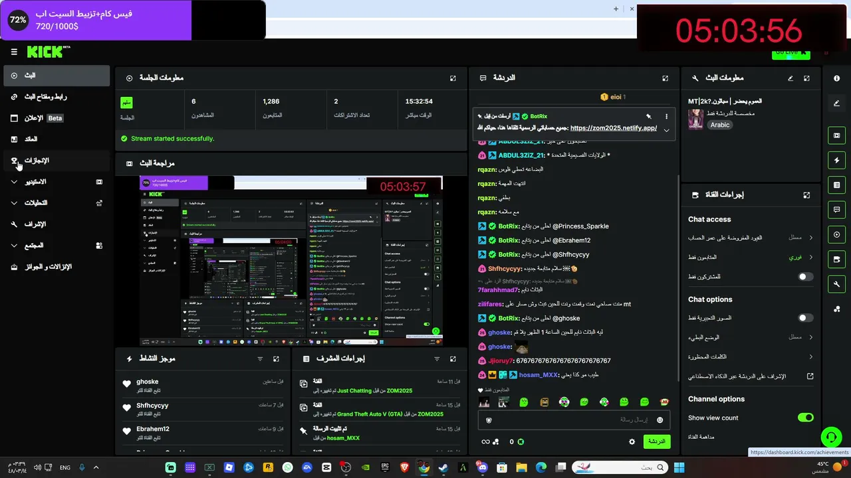Open the المتابعون فقط followers-only setting
This screenshot has height=478, width=851.
pos(751,257)
